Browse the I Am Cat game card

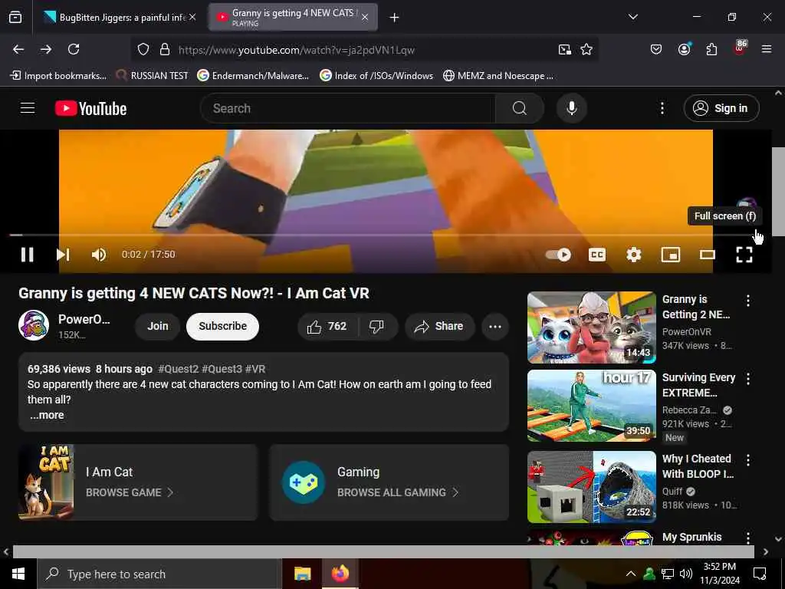138,482
